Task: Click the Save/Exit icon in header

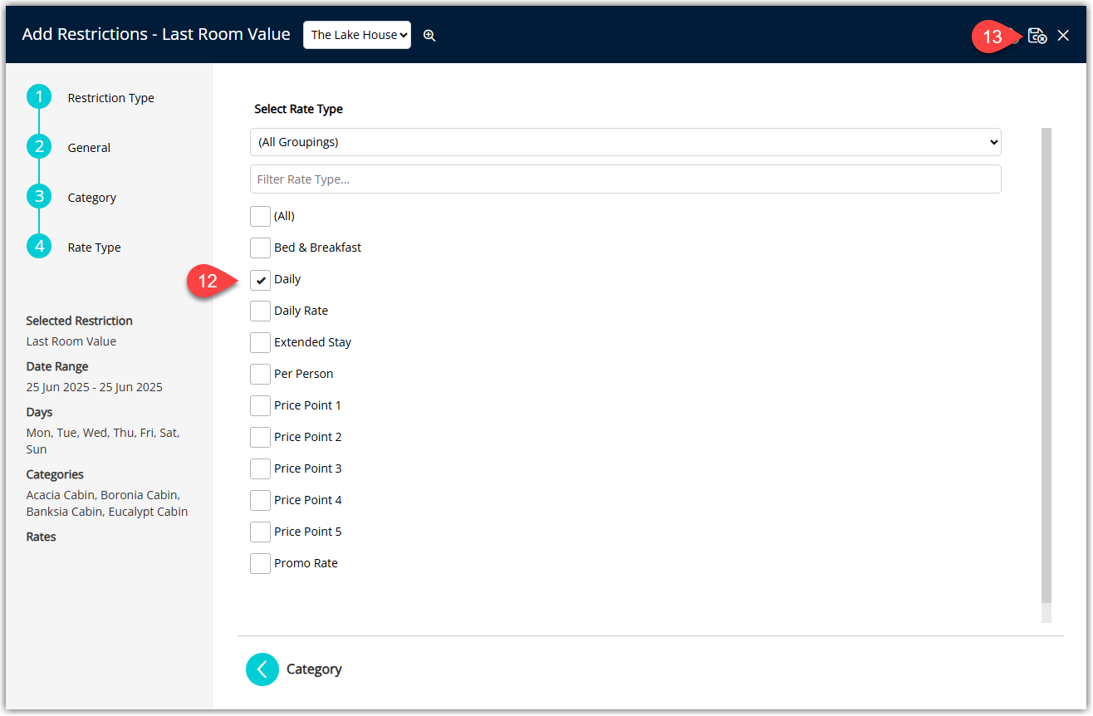Action: click(x=1037, y=36)
